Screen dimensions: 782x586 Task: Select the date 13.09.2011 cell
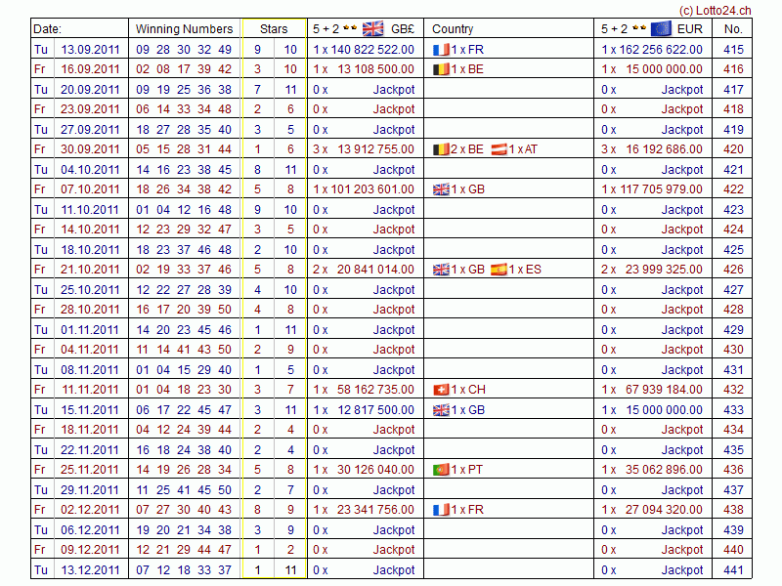pos(90,50)
